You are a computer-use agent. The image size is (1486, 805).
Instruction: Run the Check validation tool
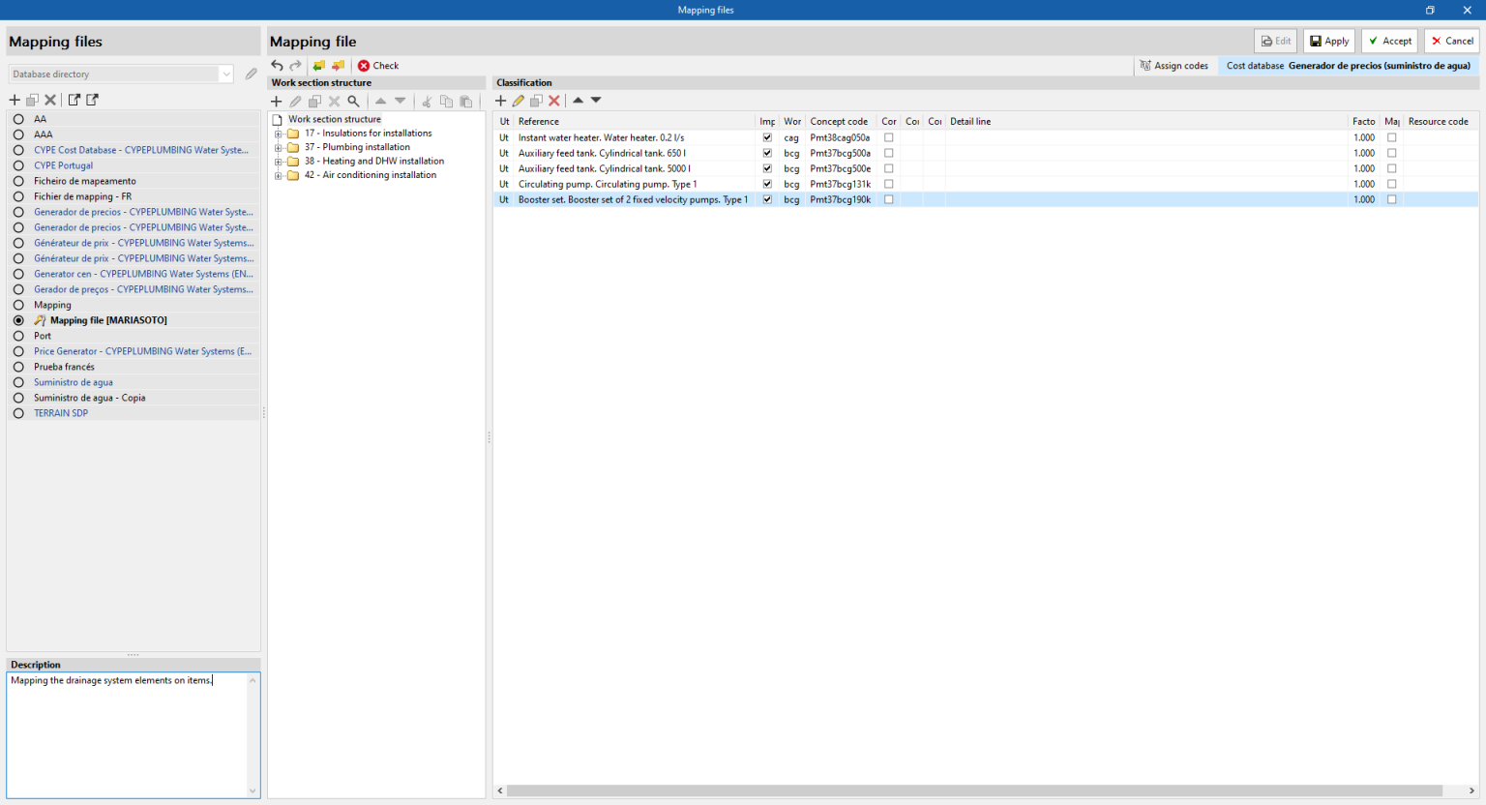(377, 66)
